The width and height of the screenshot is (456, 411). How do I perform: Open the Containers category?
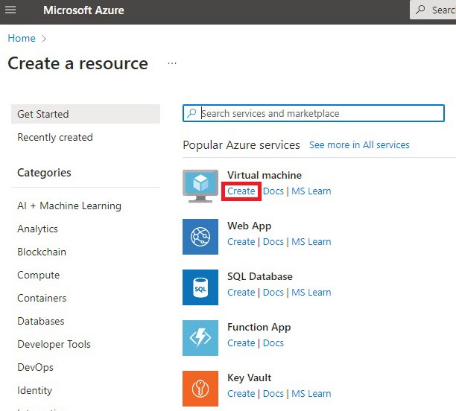click(x=42, y=298)
